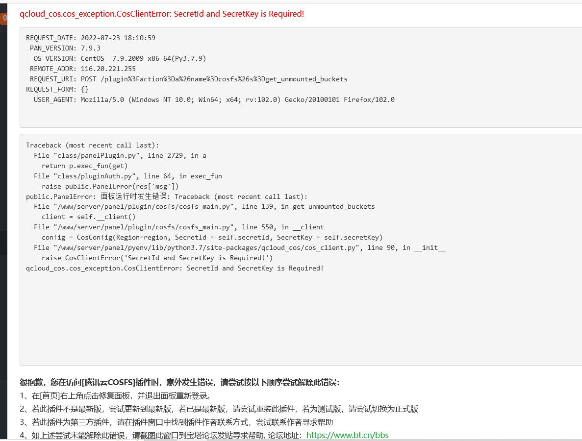
Task: Click step 1 about 修复面板 and re-login
Action: pos(116,396)
